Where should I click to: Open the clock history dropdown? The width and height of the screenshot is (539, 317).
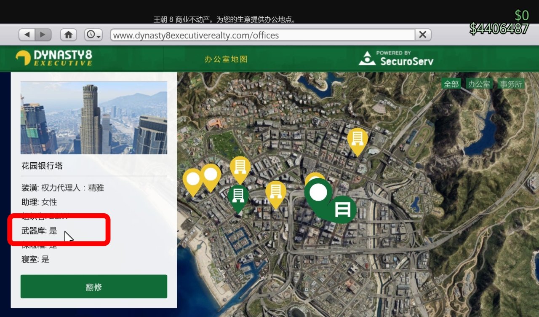[93, 35]
